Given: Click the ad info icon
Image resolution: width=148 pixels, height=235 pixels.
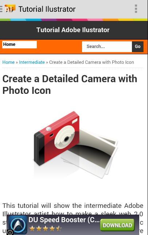Looking at the screenshot, I should [10, 232].
